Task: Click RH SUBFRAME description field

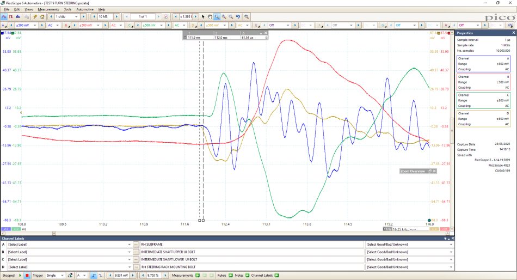Action: pyautogui.click(x=252, y=245)
